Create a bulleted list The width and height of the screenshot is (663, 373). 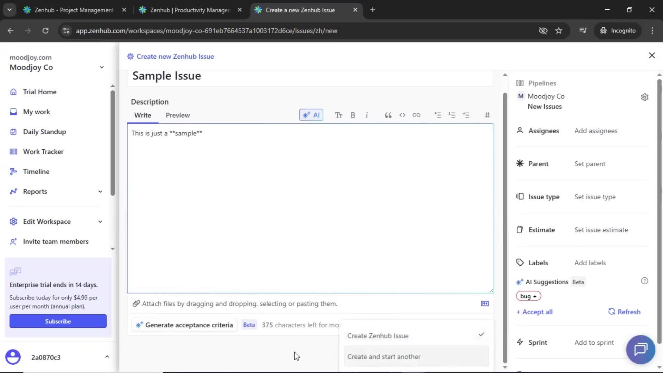pyautogui.click(x=438, y=115)
